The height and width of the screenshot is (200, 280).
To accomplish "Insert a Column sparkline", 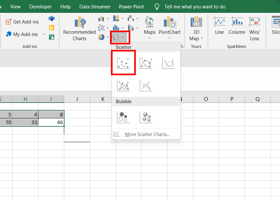I will click(x=237, y=25).
